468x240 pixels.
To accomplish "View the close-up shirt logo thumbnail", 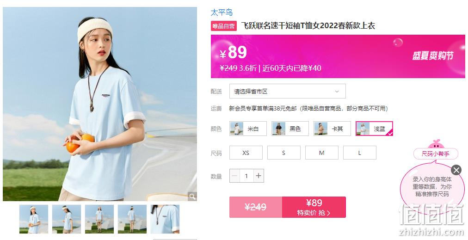I will (165, 219).
